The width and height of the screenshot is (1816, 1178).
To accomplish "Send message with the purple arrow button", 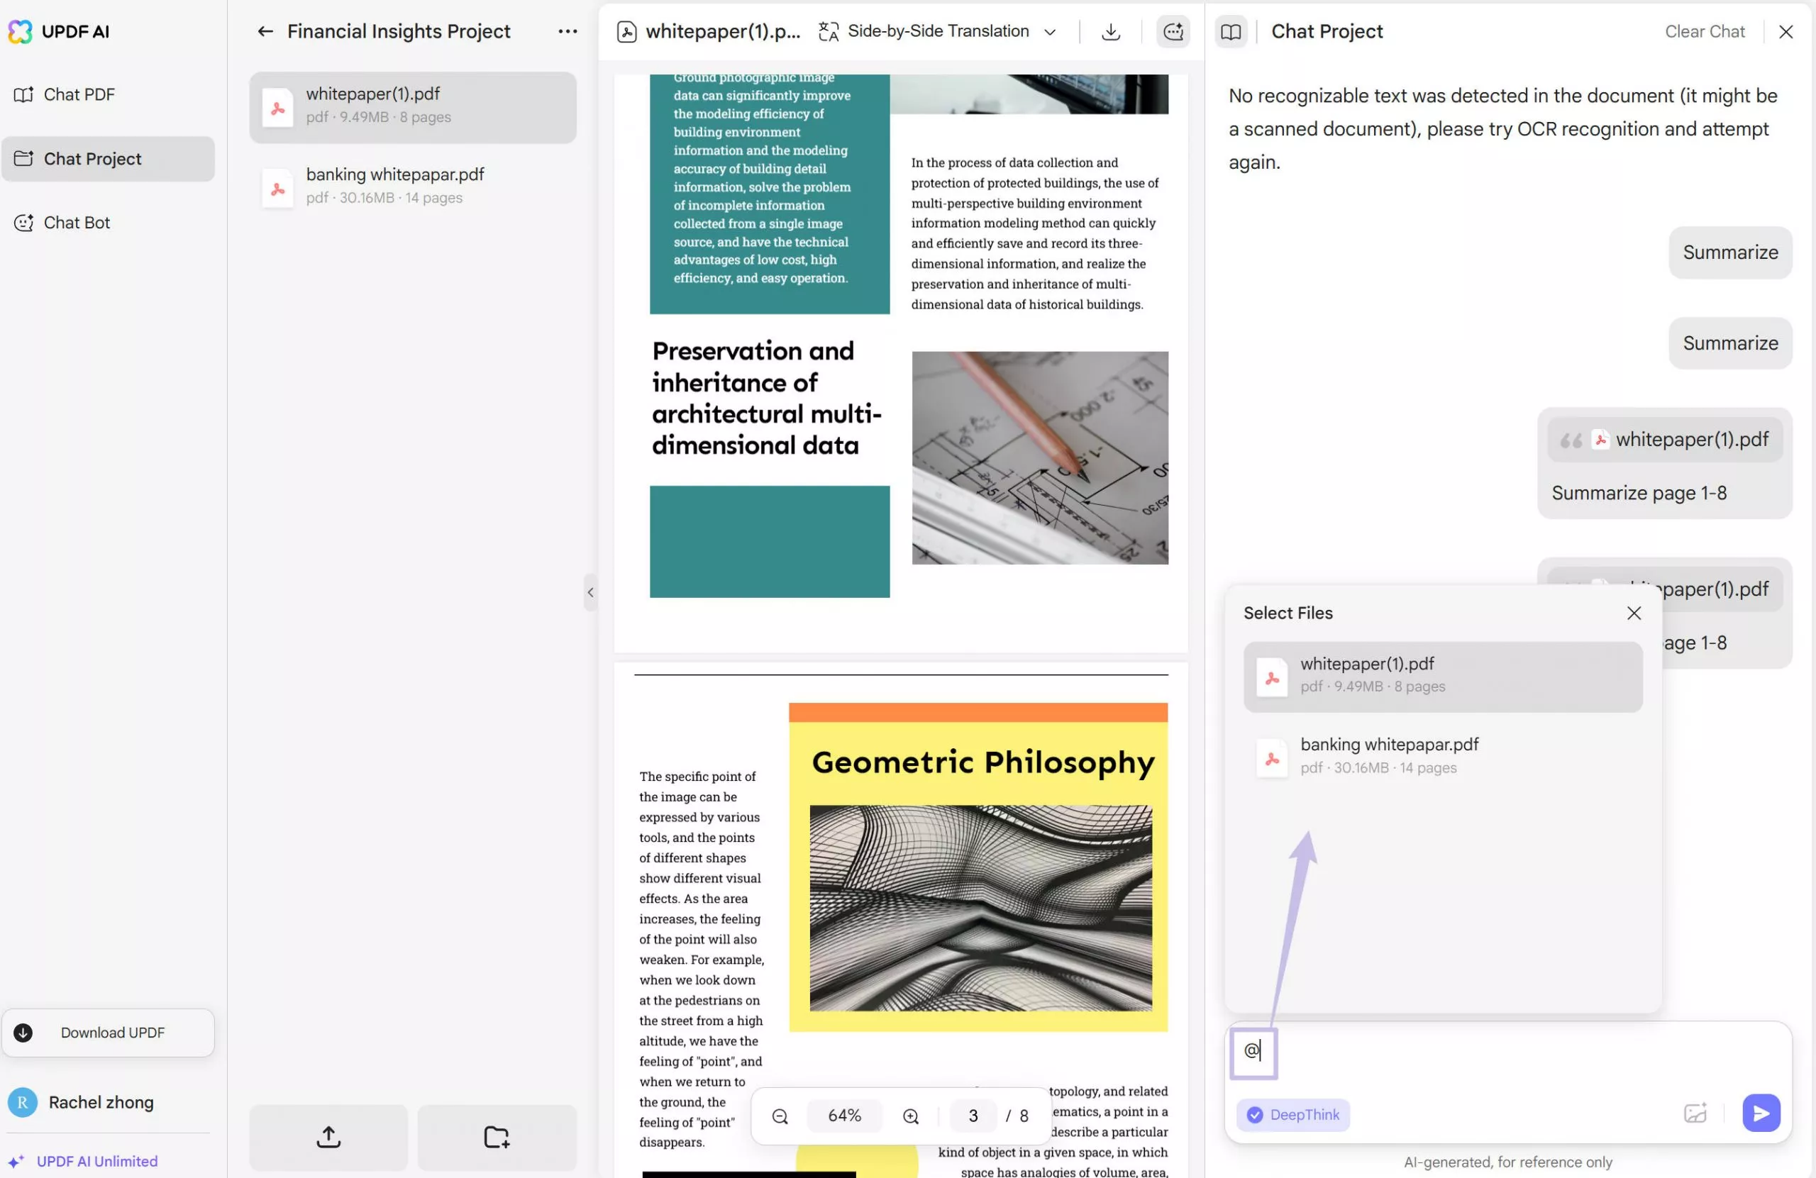I will (1760, 1113).
